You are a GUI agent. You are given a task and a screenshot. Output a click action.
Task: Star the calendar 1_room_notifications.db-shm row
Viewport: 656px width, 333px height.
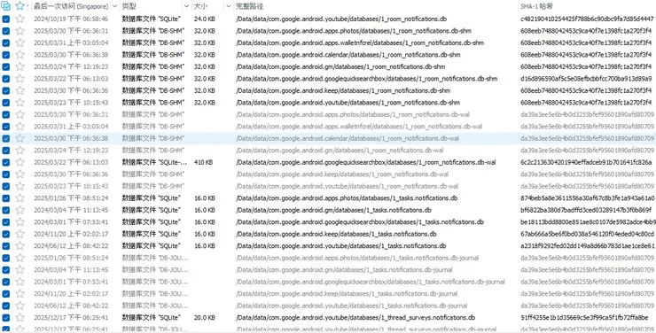coord(20,55)
